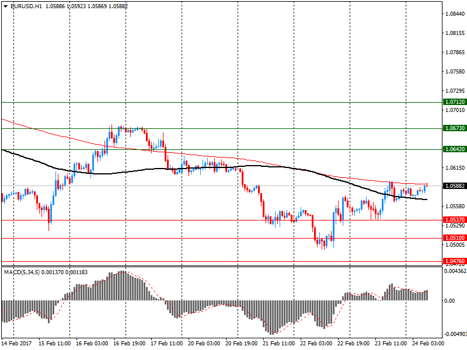Click the 21 Feb 11:00 time axis label
Viewport: 467px width, 350px height.
point(279,344)
